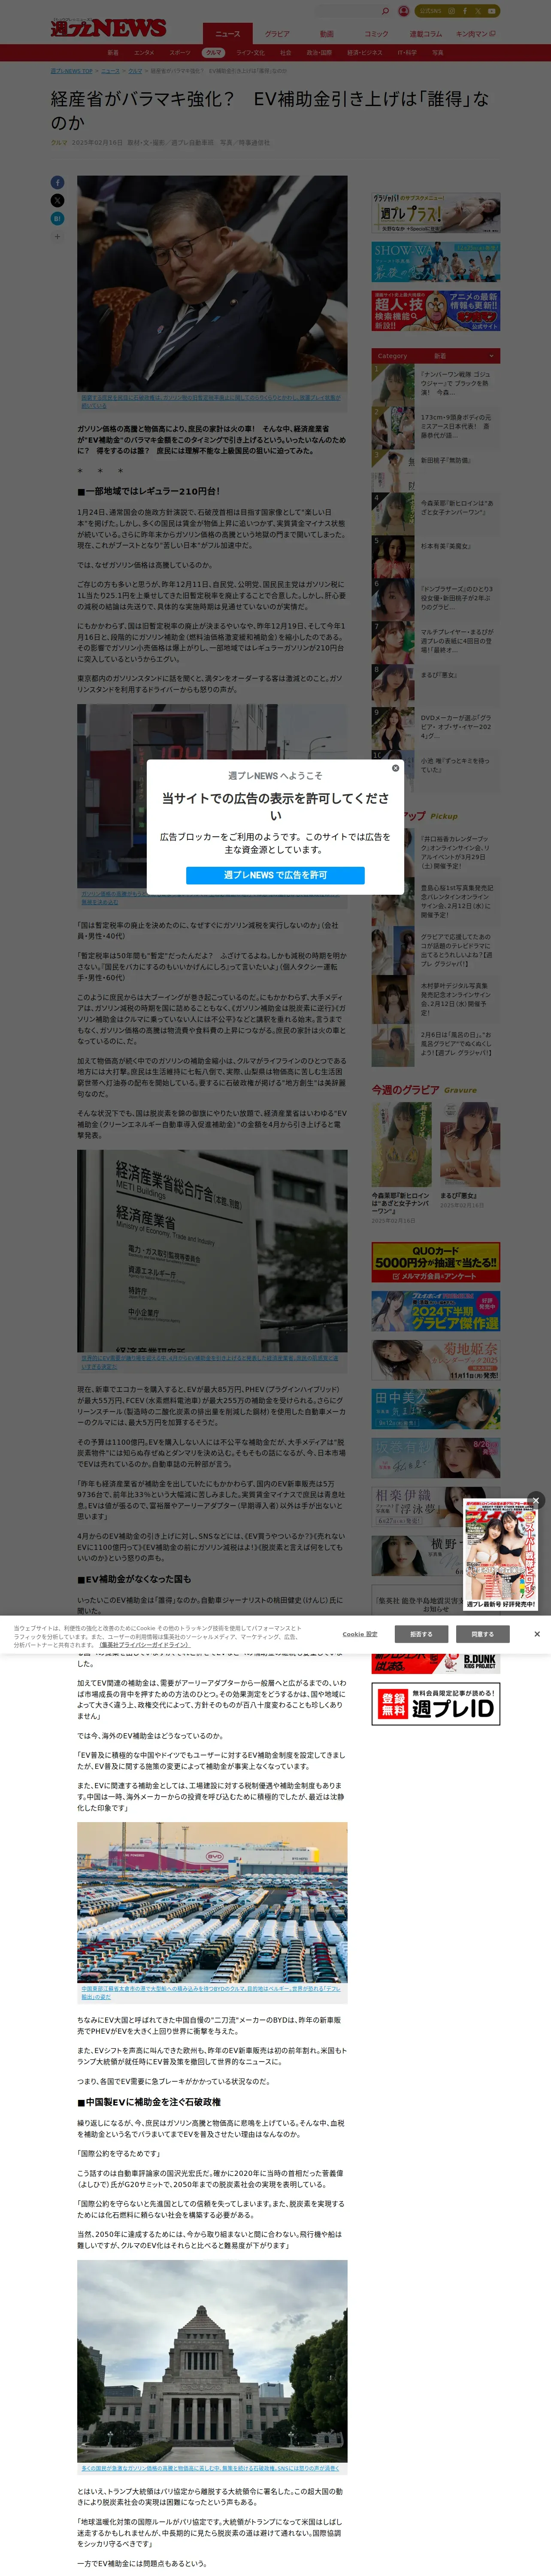The width and height of the screenshot is (551, 2576).
Task: Select the ニュース main tab
Action: [x=228, y=34]
